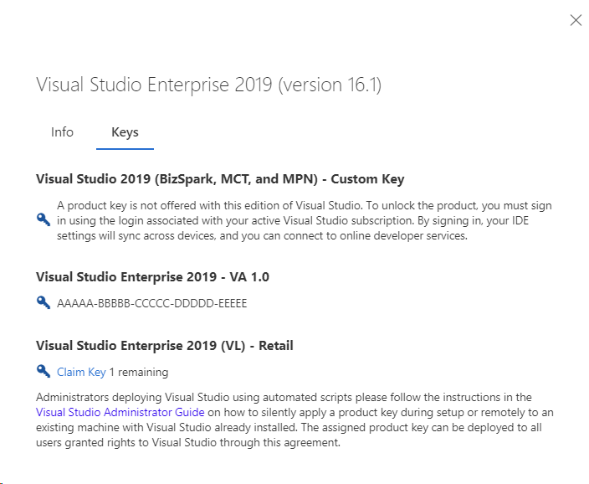Open the Visual Studio Administrator Guide link
The image size is (589, 484).
point(120,412)
